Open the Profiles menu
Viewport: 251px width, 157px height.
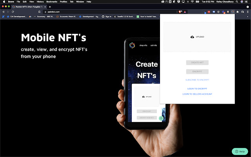point(64,2)
